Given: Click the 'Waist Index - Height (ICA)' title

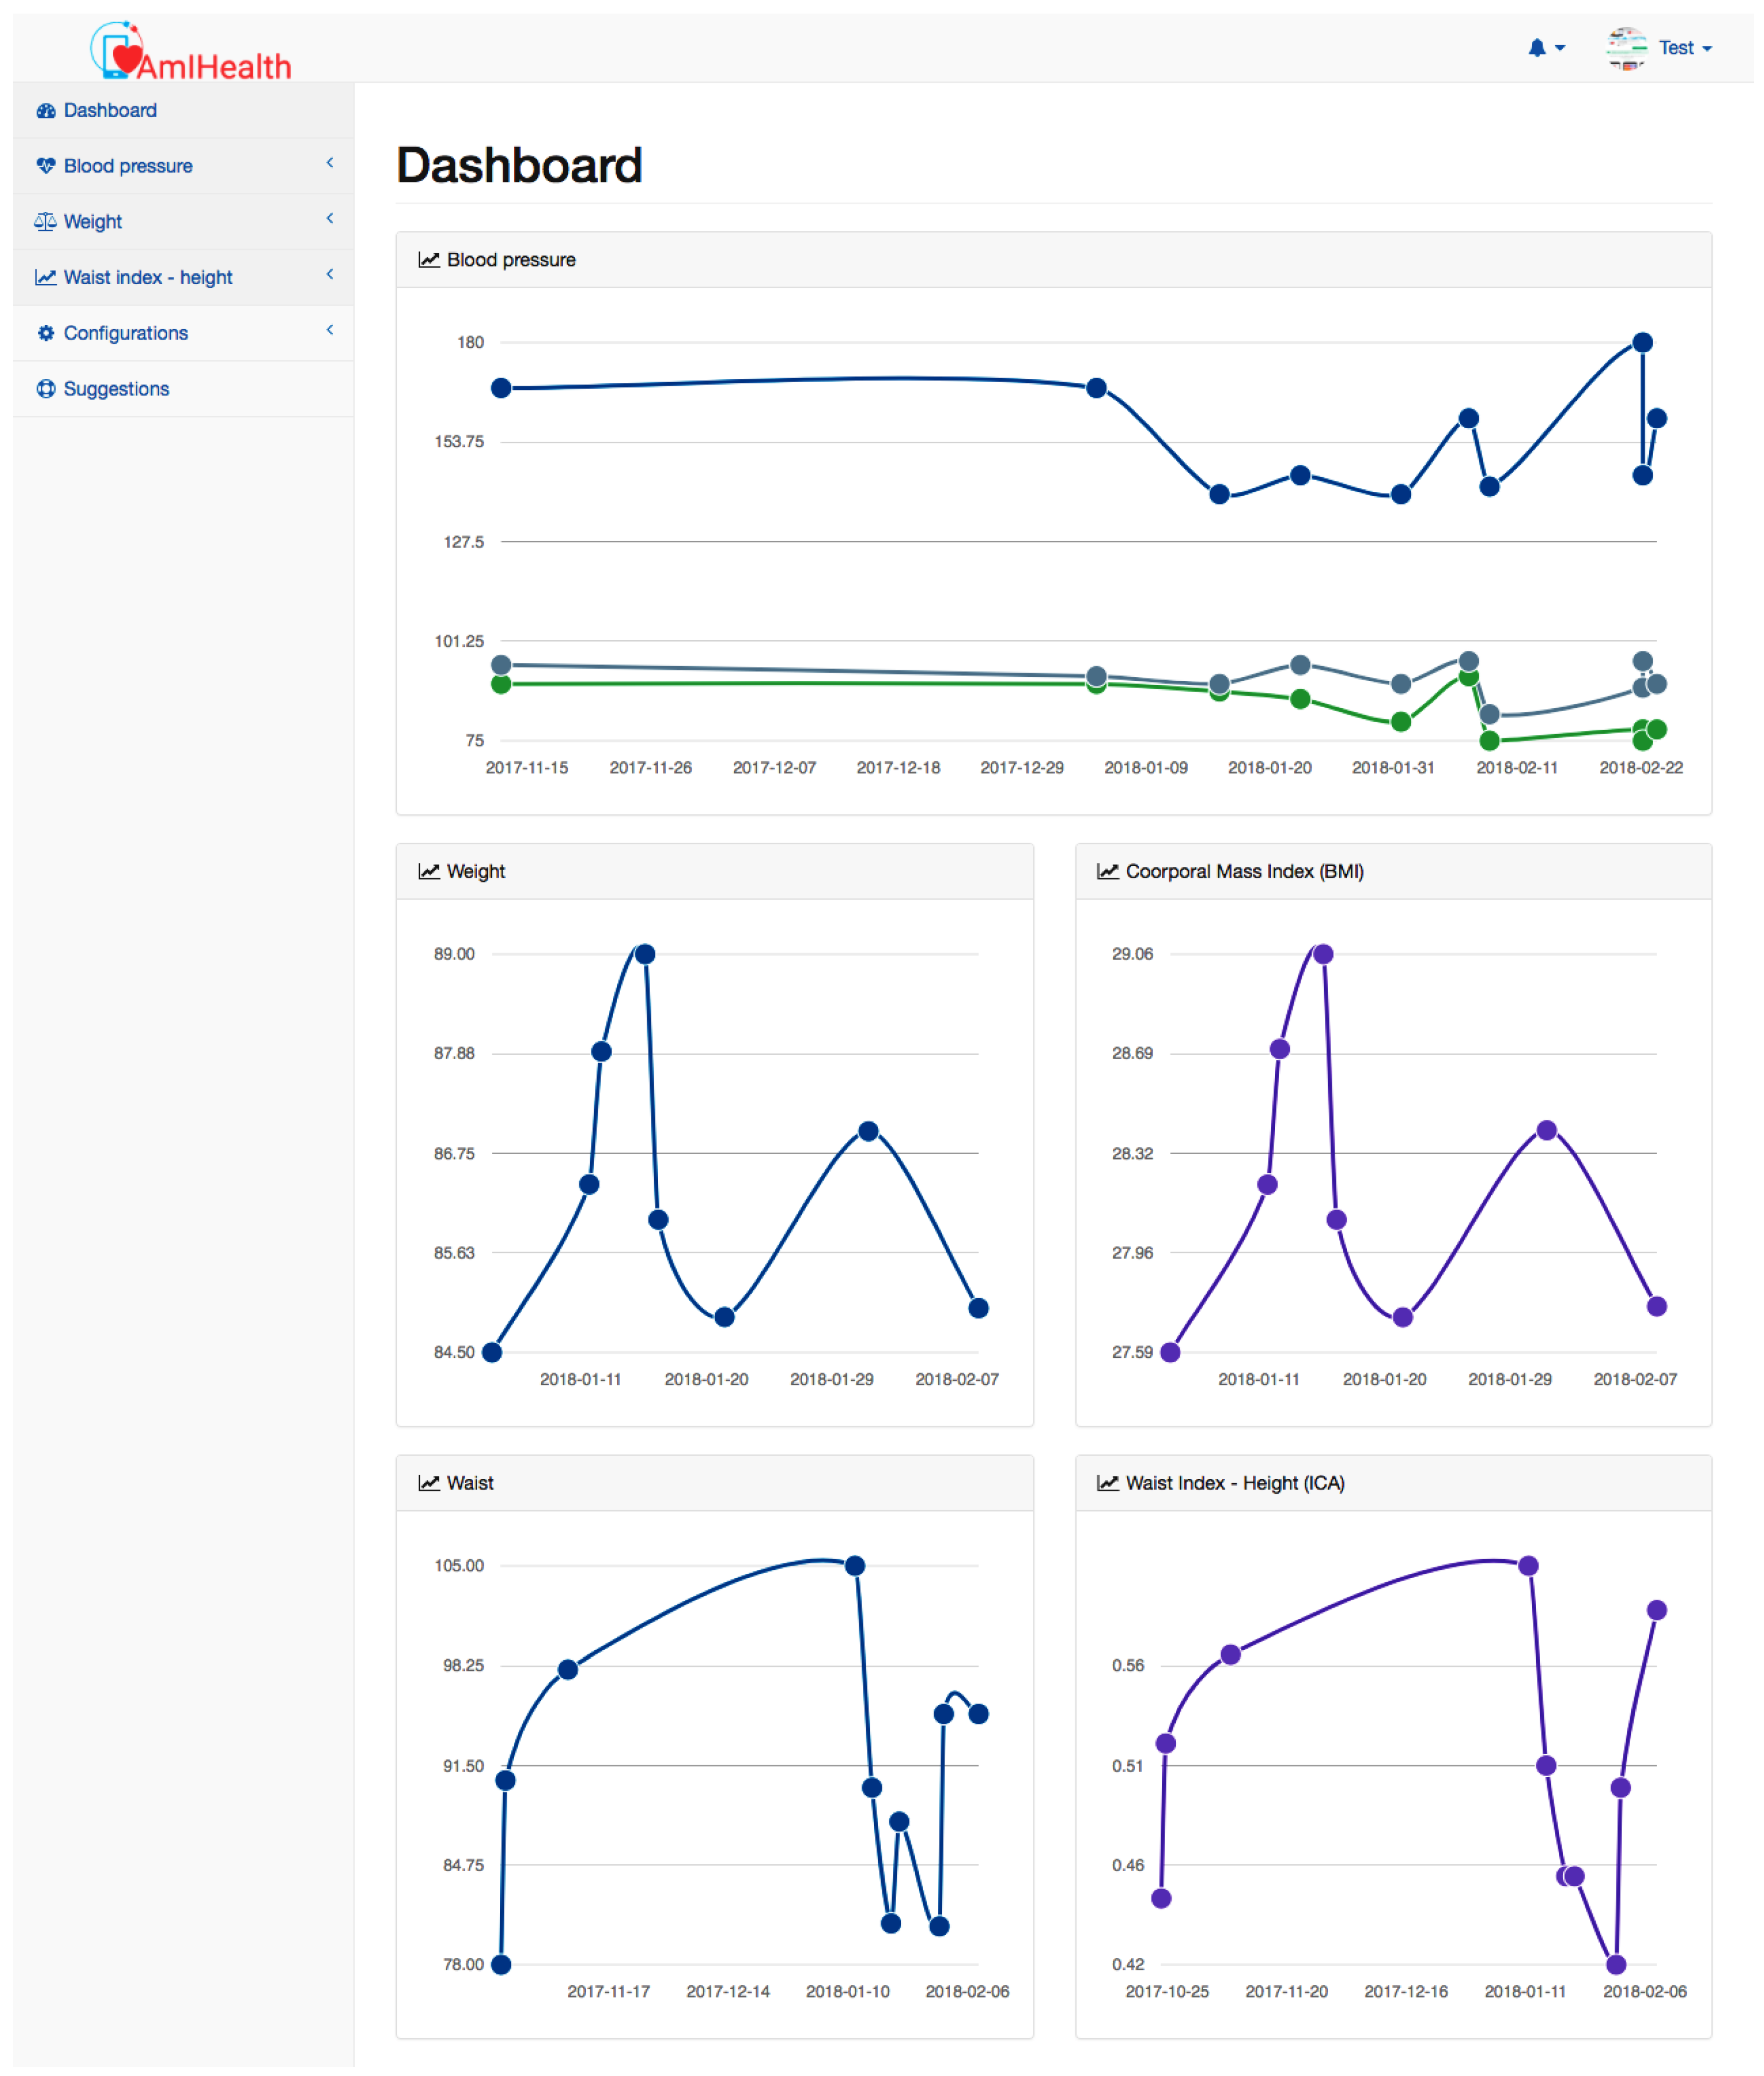Looking at the screenshot, I should click(x=1235, y=1484).
